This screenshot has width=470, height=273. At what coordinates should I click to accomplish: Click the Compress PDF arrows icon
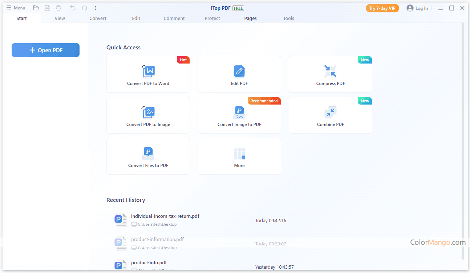(331, 71)
